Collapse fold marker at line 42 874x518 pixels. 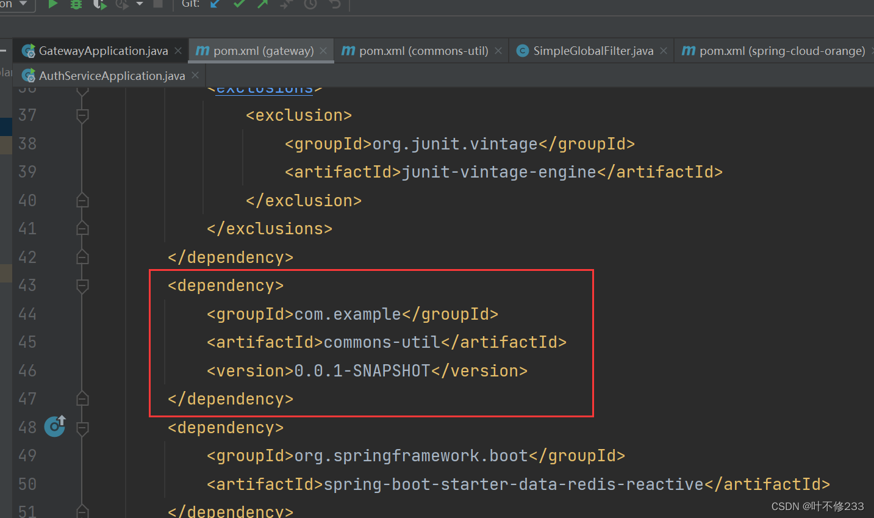(x=83, y=257)
